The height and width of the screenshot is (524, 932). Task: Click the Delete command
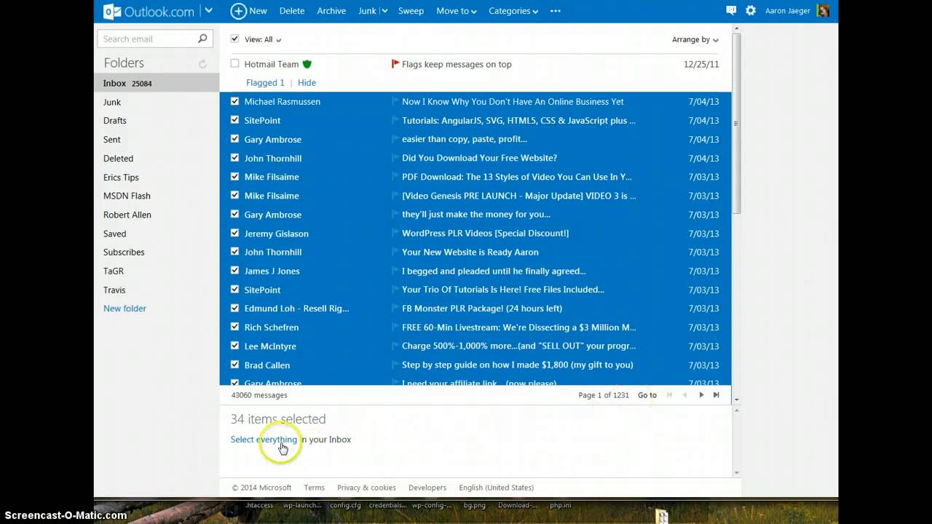pos(292,11)
